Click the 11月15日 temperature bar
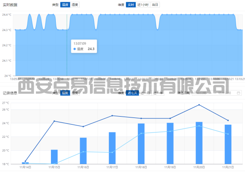This screenshot has width=245, height=172. click(54, 157)
